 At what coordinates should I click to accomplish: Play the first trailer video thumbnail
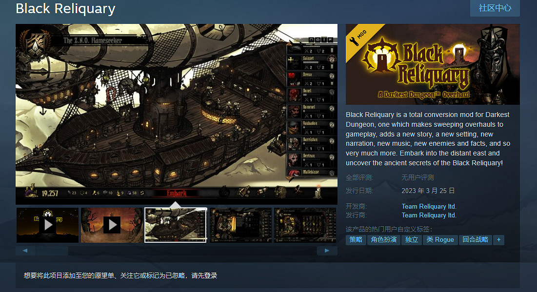click(x=47, y=225)
